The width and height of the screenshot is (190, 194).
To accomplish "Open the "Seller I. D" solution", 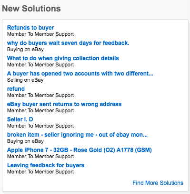I will 20,119.
